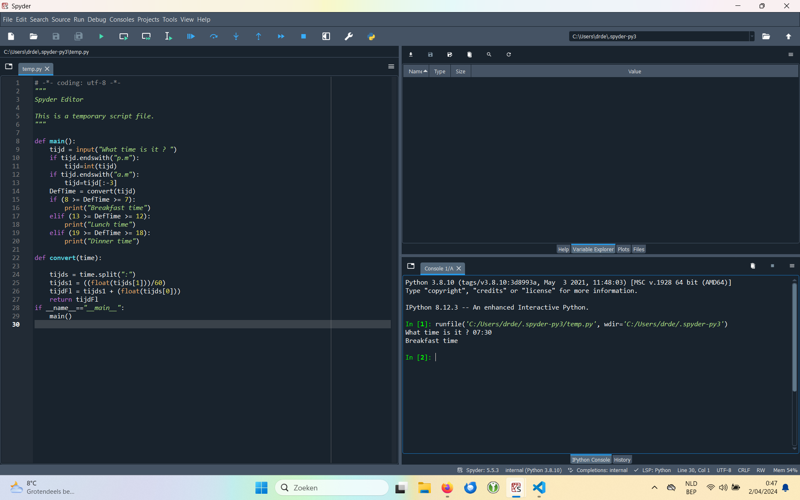Click the Remove all variables trash icon
Image resolution: width=800 pixels, height=500 pixels.
tap(470, 55)
